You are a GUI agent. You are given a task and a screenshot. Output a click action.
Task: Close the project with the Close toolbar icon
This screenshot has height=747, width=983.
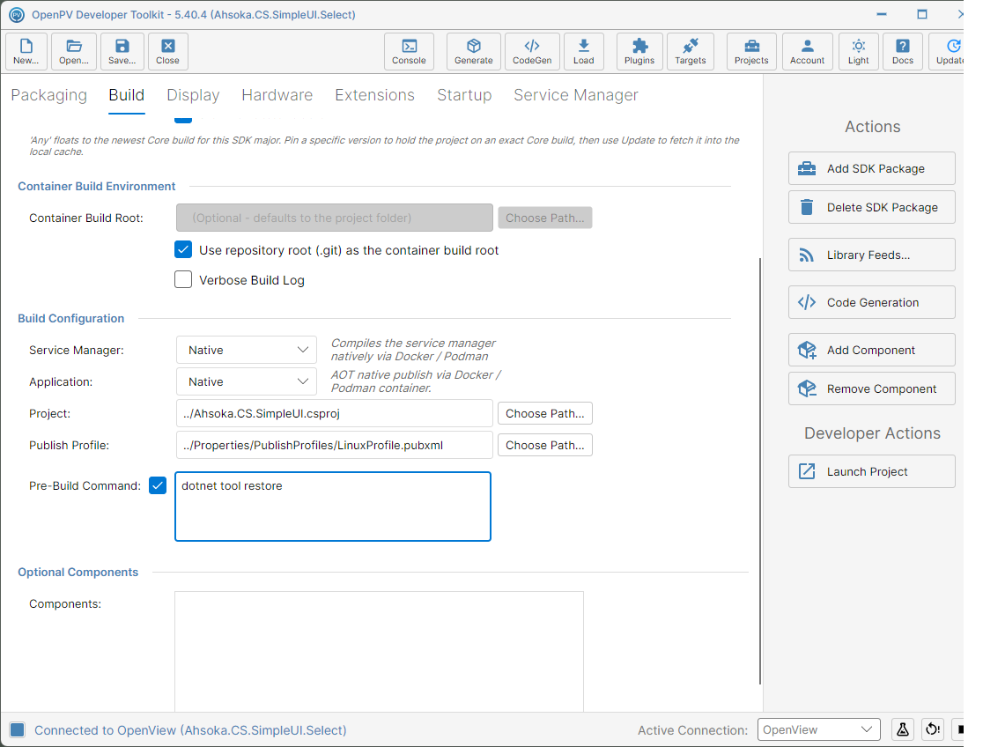[x=168, y=51]
